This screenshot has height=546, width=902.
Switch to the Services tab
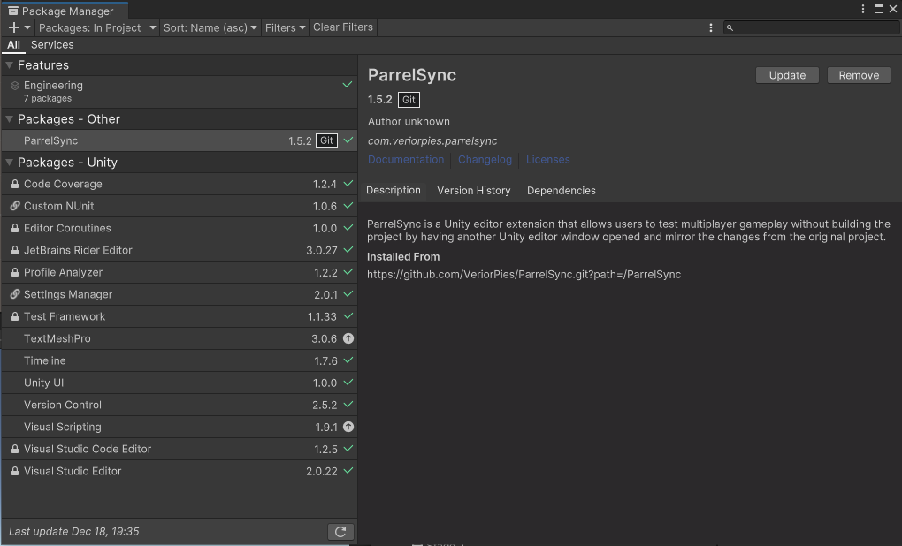click(52, 45)
